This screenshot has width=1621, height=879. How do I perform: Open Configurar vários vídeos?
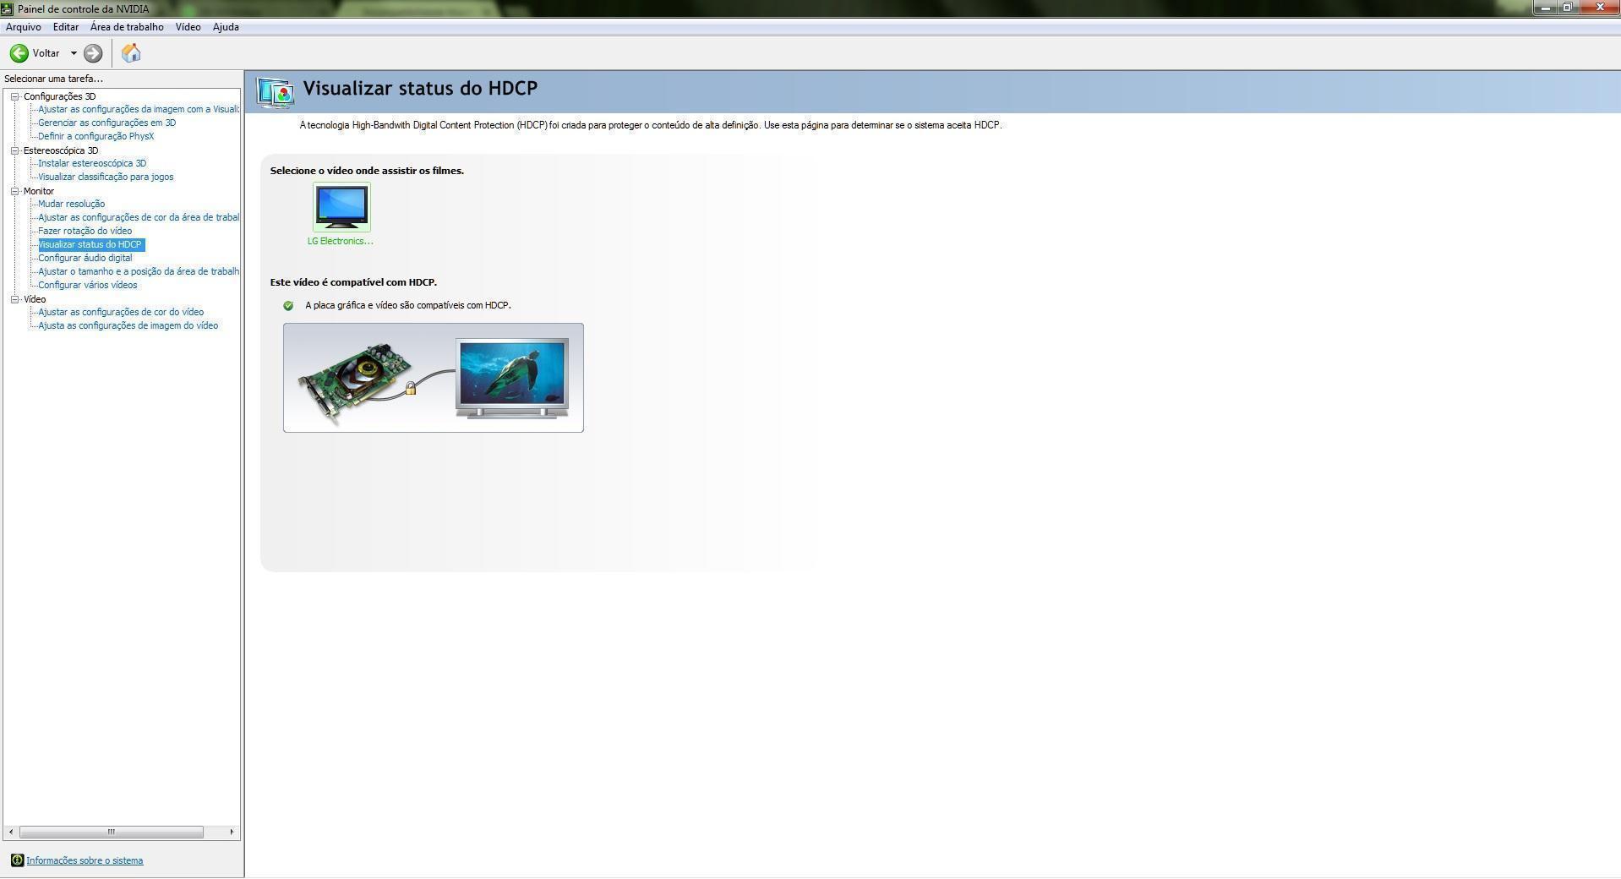tap(88, 285)
